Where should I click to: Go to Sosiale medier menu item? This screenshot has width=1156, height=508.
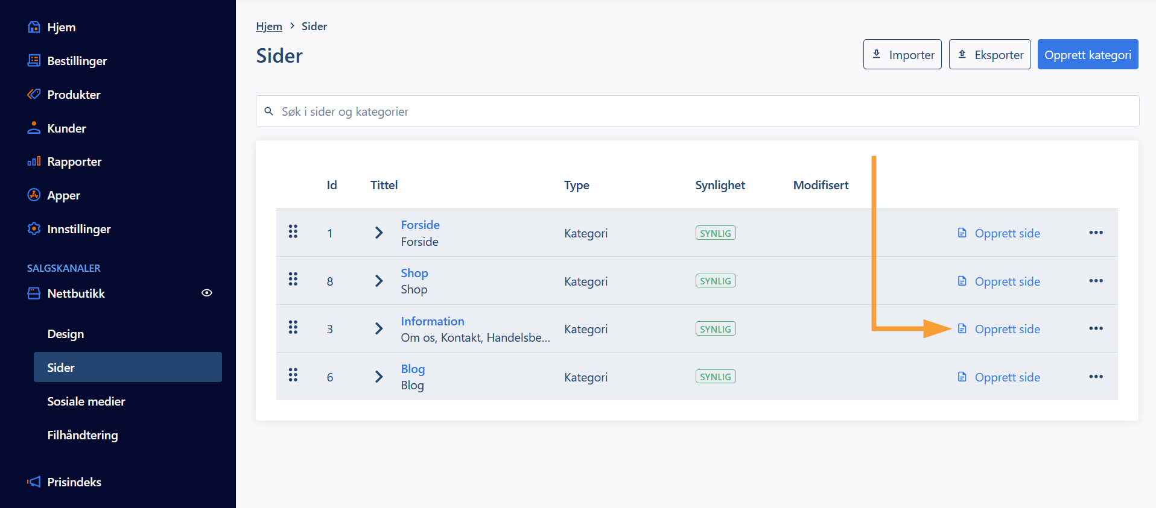point(86,401)
